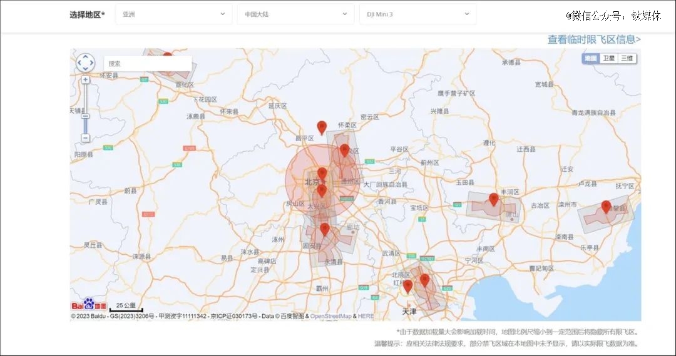The image size is (676, 356).
Task: Open the OpenStreetMap attribution link
Action: [x=330, y=317]
